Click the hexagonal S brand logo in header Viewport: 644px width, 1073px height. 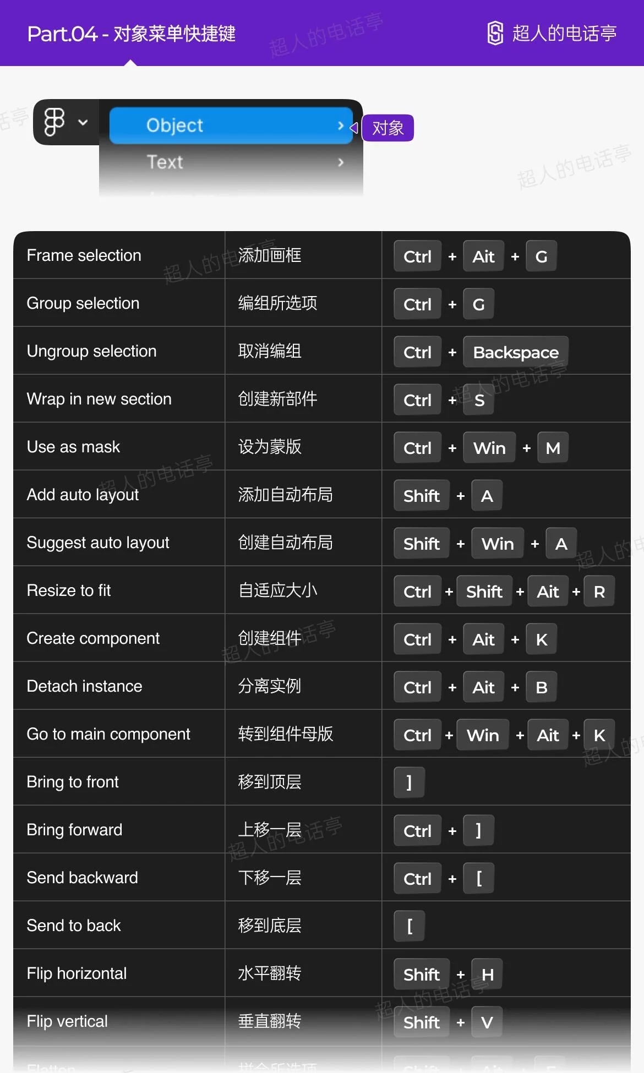495,33
